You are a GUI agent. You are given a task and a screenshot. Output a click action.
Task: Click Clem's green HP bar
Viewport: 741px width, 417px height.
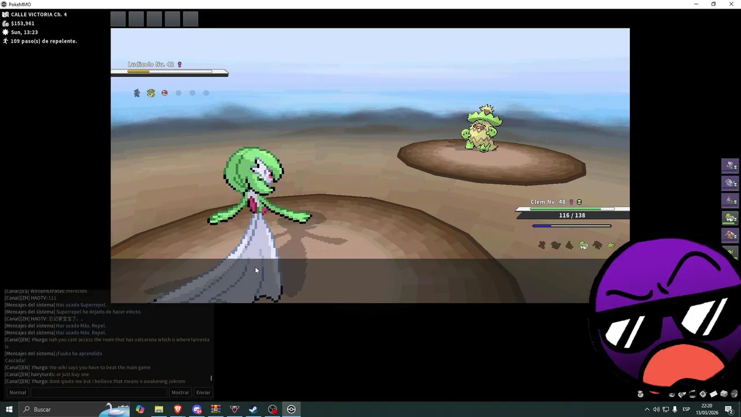[x=565, y=209]
